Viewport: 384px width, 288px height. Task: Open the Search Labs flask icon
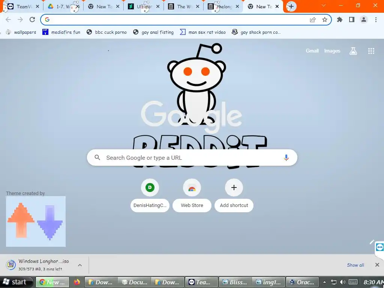353,51
